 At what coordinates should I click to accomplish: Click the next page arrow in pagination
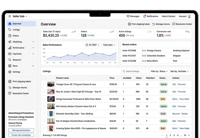(189, 135)
